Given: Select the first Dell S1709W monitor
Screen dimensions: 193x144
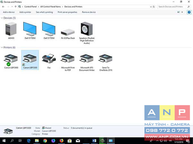Looking at the screenshot, I should pos(30,29).
